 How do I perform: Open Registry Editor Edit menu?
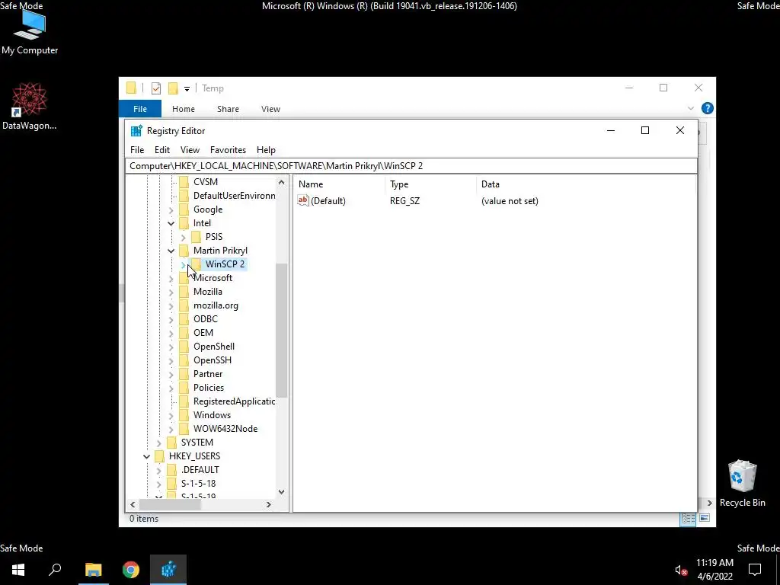click(162, 150)
